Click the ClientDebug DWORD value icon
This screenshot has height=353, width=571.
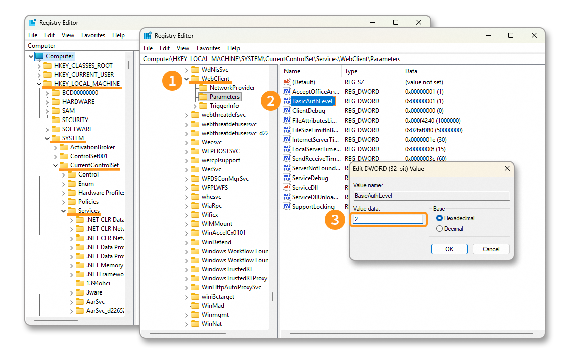(287, 111)
